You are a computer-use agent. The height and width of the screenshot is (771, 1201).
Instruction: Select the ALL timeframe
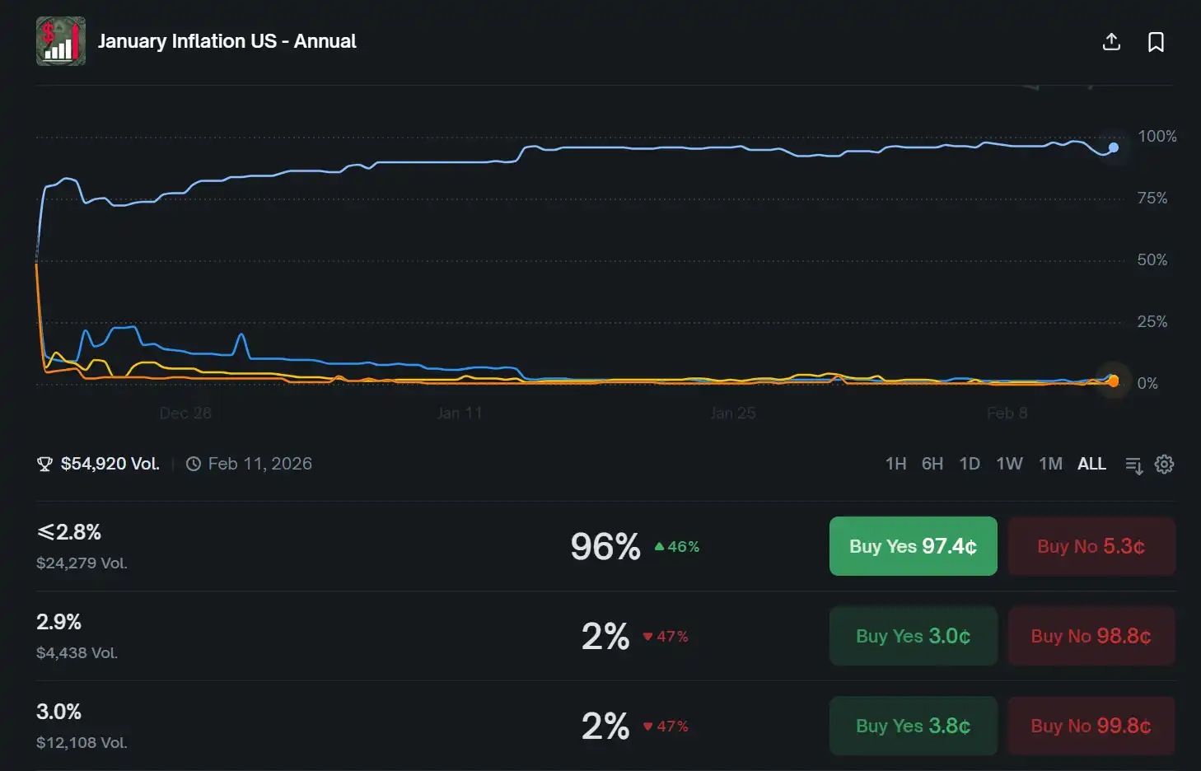(1091, 465)
